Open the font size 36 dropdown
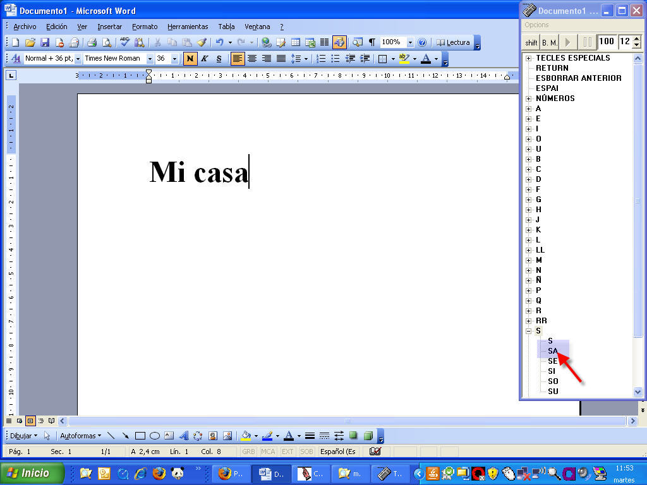The height and width of the screenshot is (485, 647). pyautogui.click(x=174, y=59)
